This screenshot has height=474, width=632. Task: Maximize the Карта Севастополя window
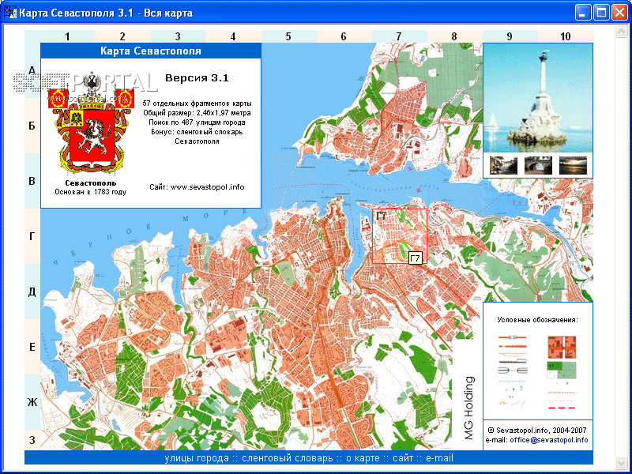tap(601, 13)
